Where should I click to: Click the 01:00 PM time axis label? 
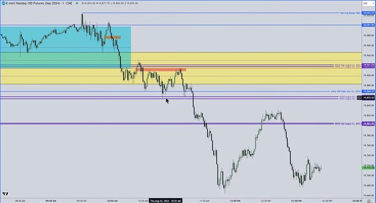point(296,201)
